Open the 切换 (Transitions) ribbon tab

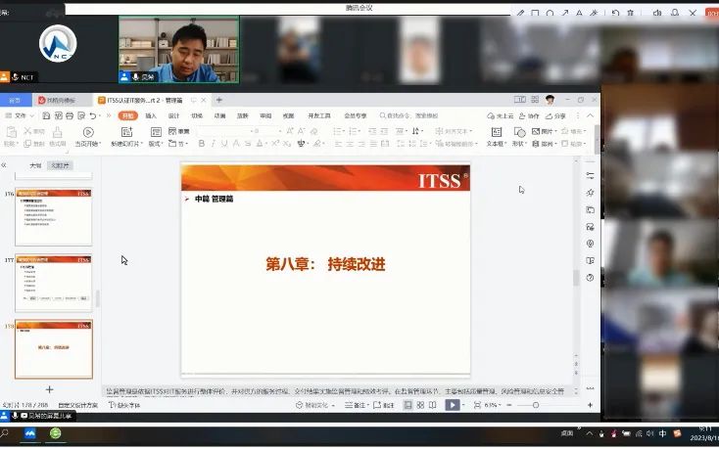point(197,115)
